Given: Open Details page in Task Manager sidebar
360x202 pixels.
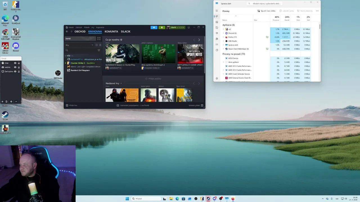Looking at the screenshot, I should 217,44.
